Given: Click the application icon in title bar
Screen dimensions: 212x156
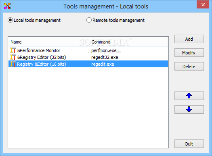Looking at the screenshot, I should tap(7, 6).
